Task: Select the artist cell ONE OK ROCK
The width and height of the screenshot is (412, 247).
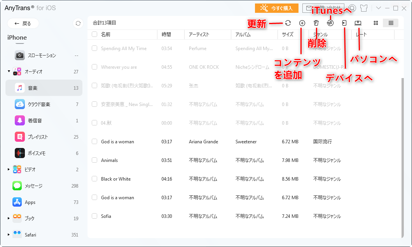Action: (204, 67)
